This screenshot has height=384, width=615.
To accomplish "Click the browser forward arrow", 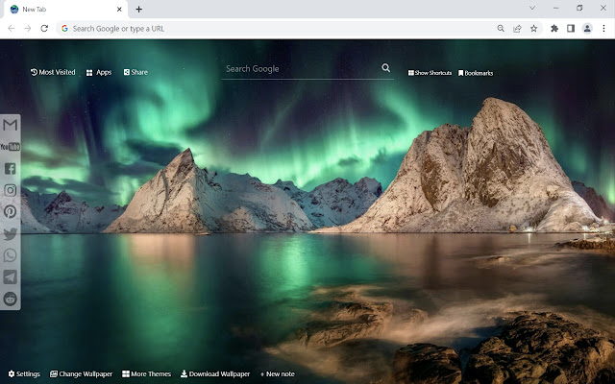I will click(28, 28).
